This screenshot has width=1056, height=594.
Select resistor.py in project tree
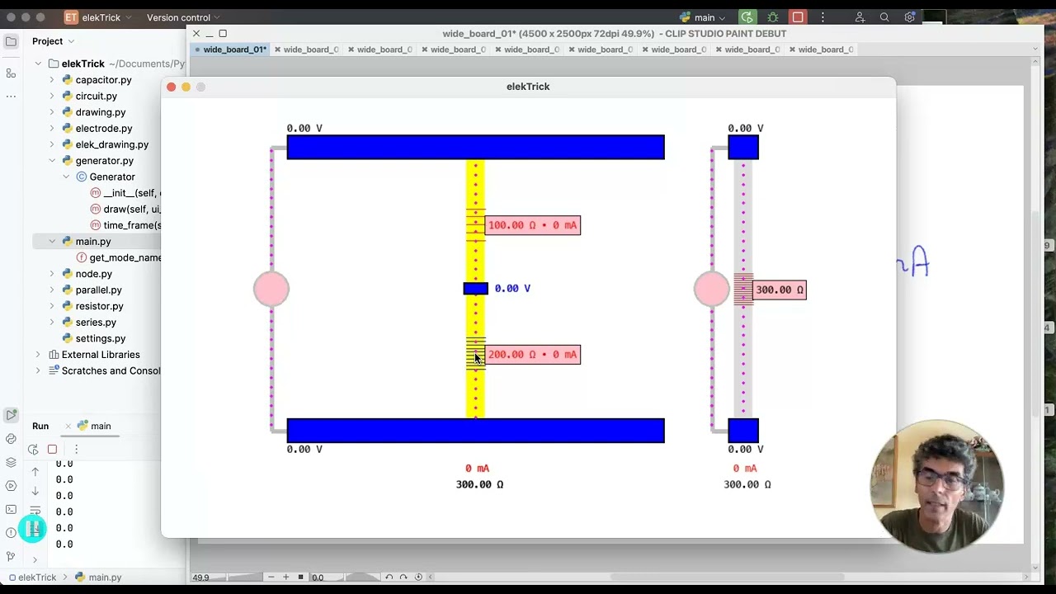(99, 306)
